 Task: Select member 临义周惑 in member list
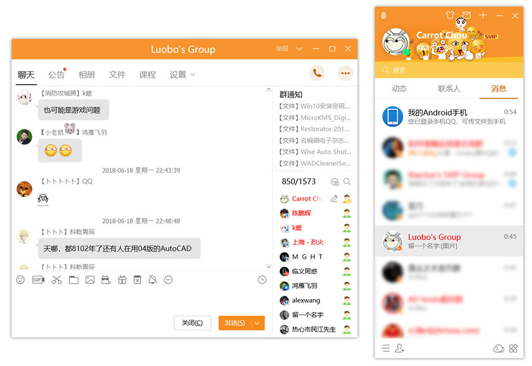[315, 272]
